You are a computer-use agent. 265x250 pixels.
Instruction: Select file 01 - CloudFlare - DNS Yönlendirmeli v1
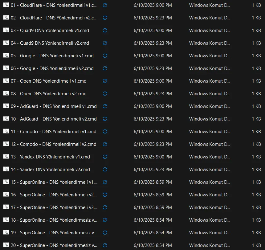coord(54,5)
